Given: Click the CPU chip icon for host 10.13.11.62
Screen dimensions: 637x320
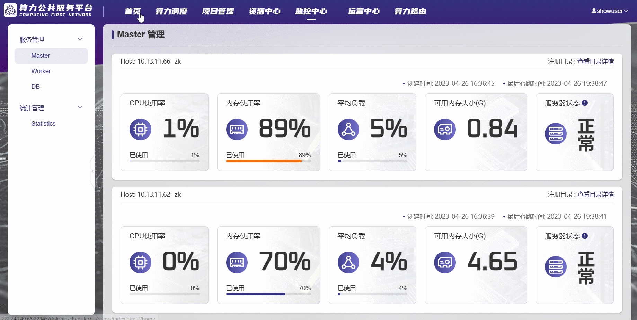Looking at the screenshot, I should (140, 262).
